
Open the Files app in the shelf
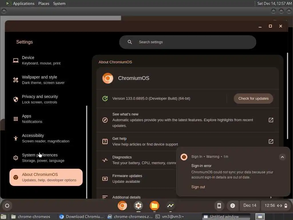pyautogui.click(x=154, y=206)
